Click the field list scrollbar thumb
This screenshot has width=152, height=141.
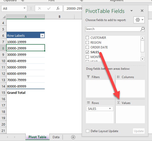coord(142,46)
